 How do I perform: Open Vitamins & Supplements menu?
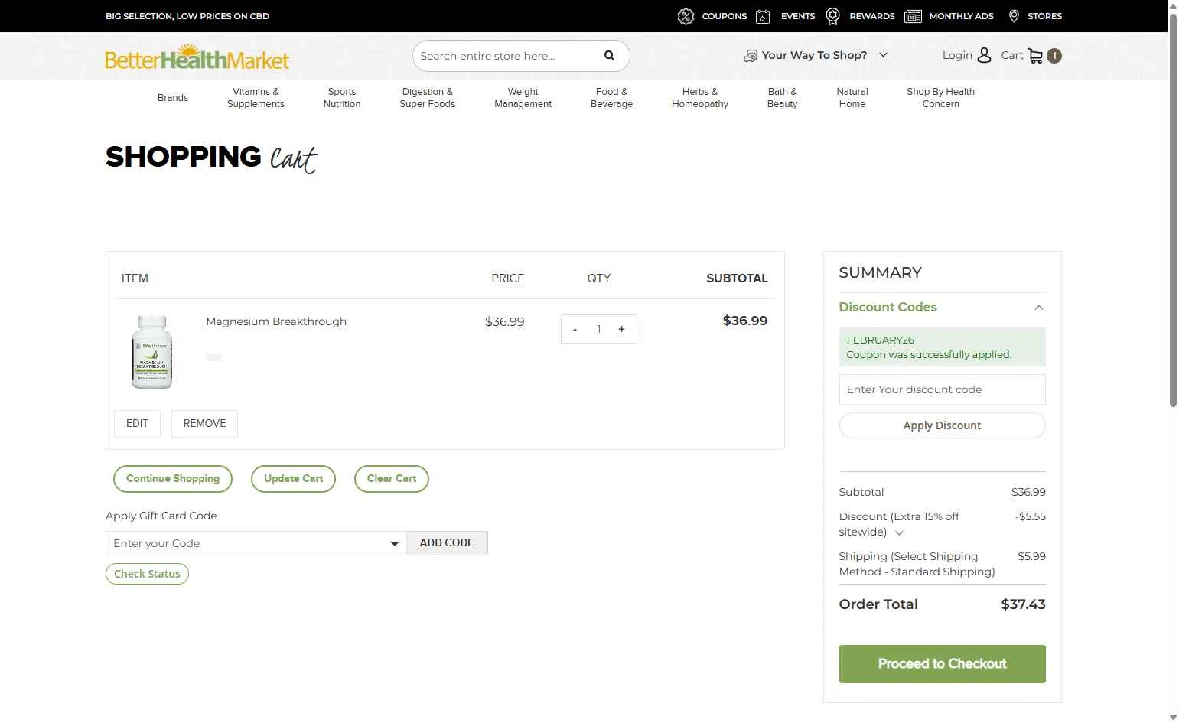256,98
